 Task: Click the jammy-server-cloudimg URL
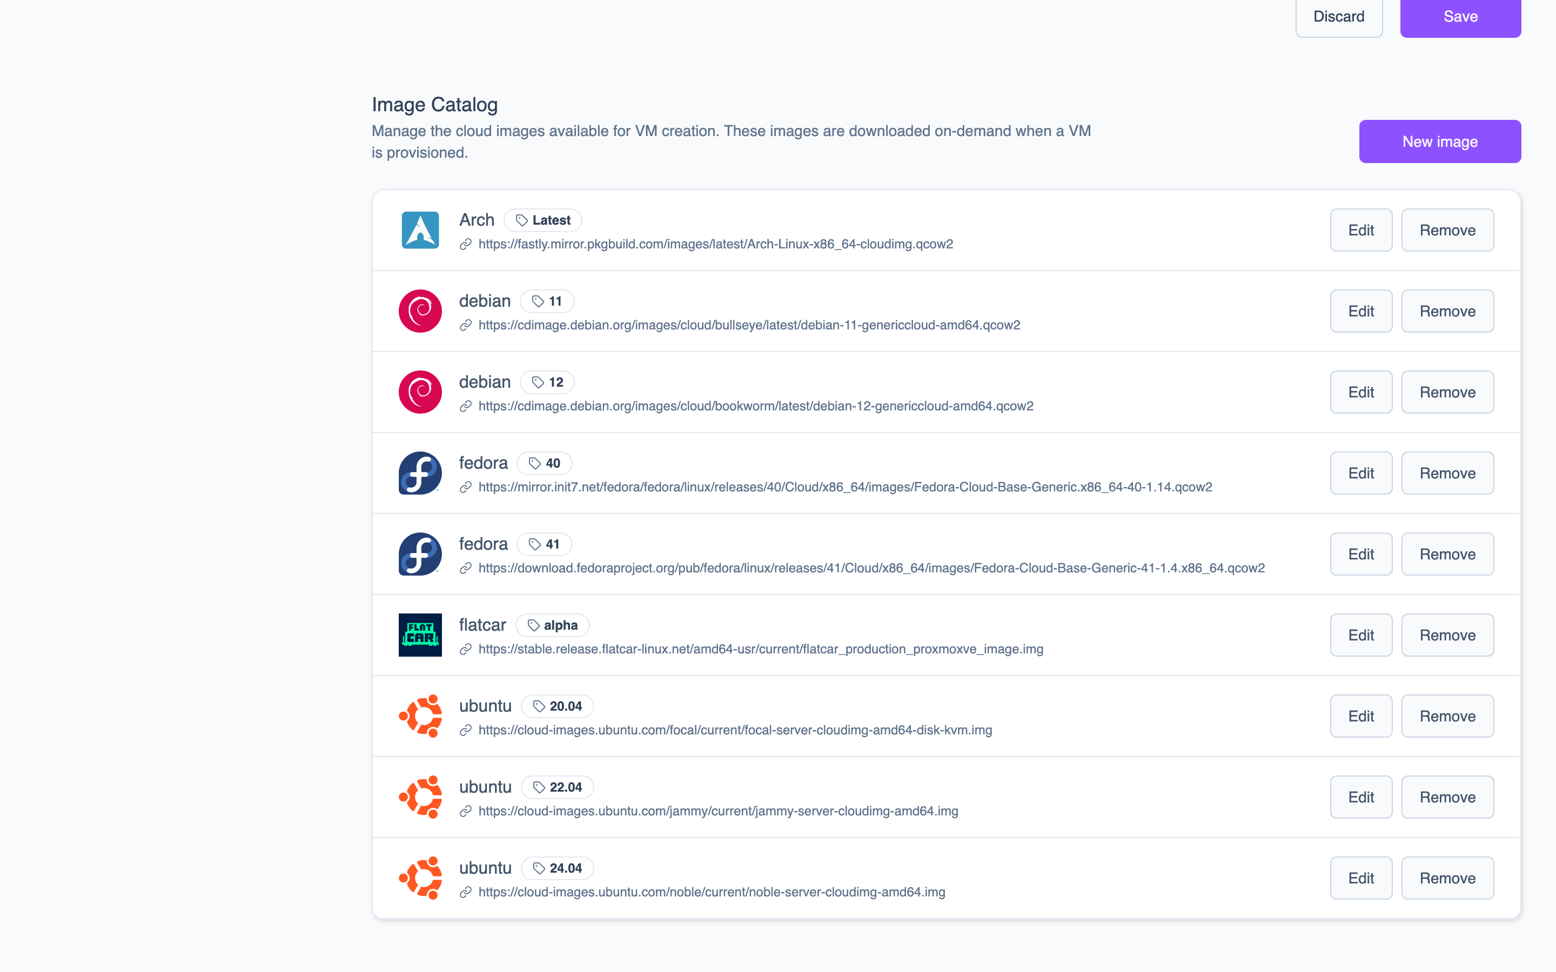pyautogui.click(x=718, y=811)
